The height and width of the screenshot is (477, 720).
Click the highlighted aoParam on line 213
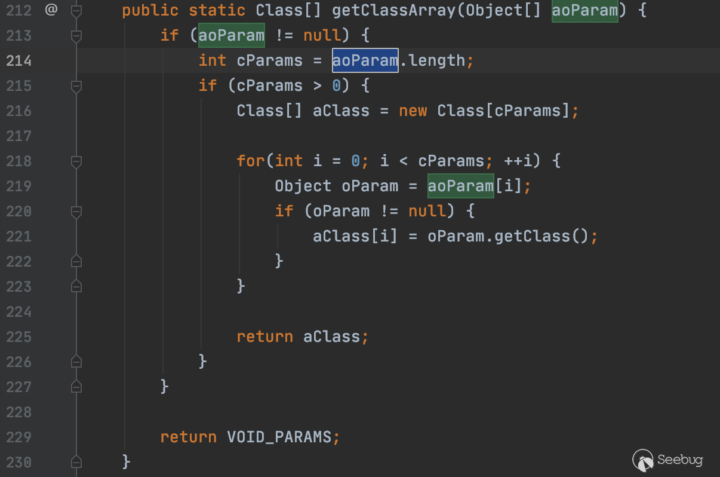click(231, 35)
